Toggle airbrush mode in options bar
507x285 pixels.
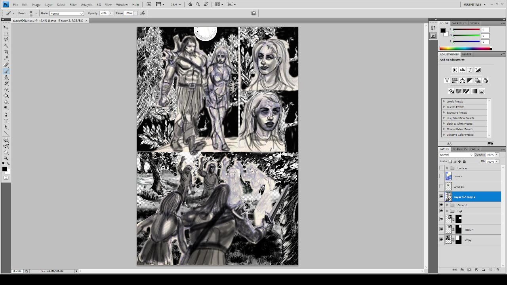coord(143,13)
